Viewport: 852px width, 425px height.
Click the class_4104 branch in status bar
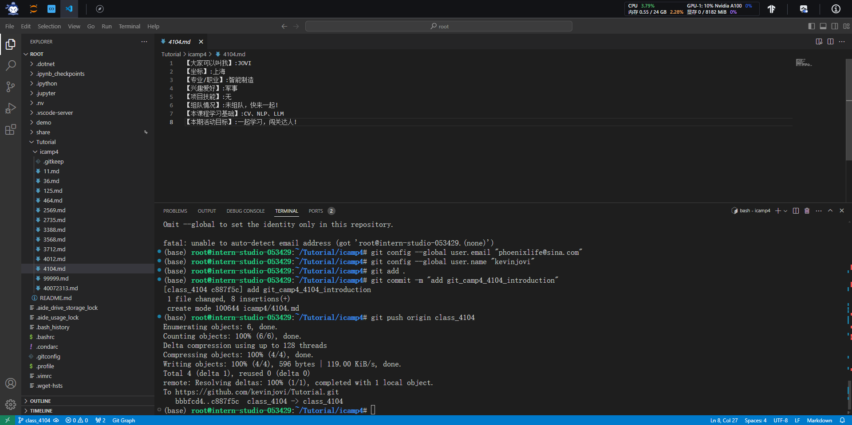(x=35, y=420)
